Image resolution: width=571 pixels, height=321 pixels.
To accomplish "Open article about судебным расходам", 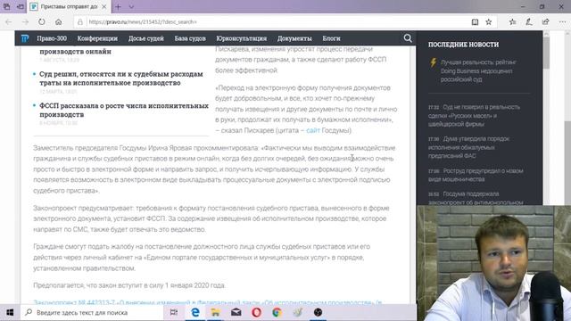I will 121,78.
